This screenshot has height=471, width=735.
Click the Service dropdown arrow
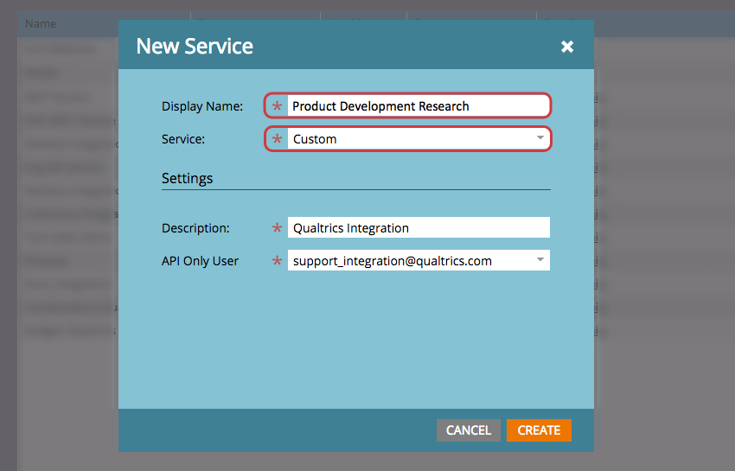[x=540, y=138]
